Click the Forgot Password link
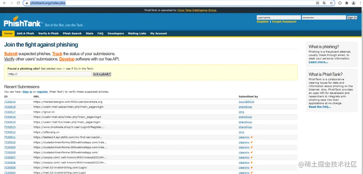363x174 pixels. 284,22
